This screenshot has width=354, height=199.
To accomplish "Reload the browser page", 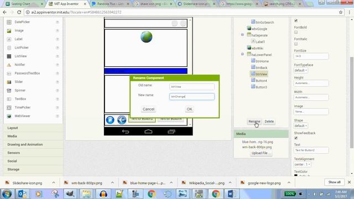I will pos(19,12).
